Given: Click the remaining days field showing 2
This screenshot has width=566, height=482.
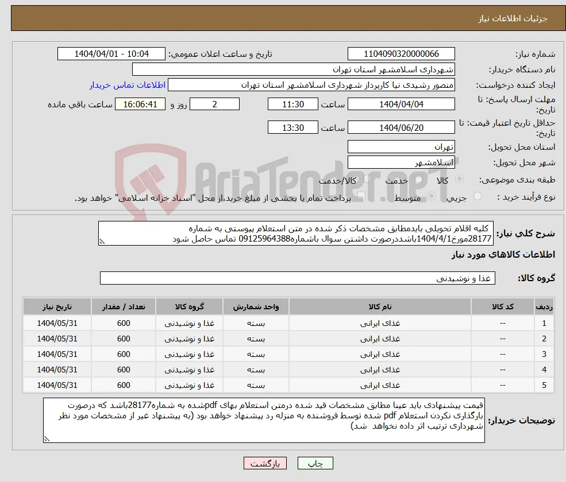Looking at the screenshot, I should [214, 104].
